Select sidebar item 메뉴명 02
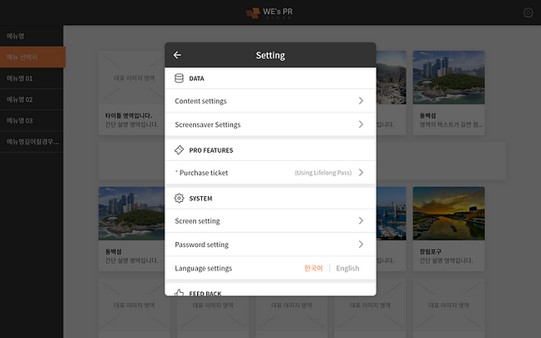 point(32,99)
